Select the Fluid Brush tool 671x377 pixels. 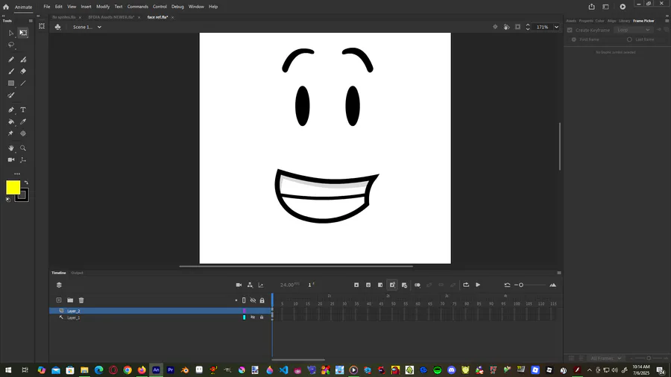point(11,95)
